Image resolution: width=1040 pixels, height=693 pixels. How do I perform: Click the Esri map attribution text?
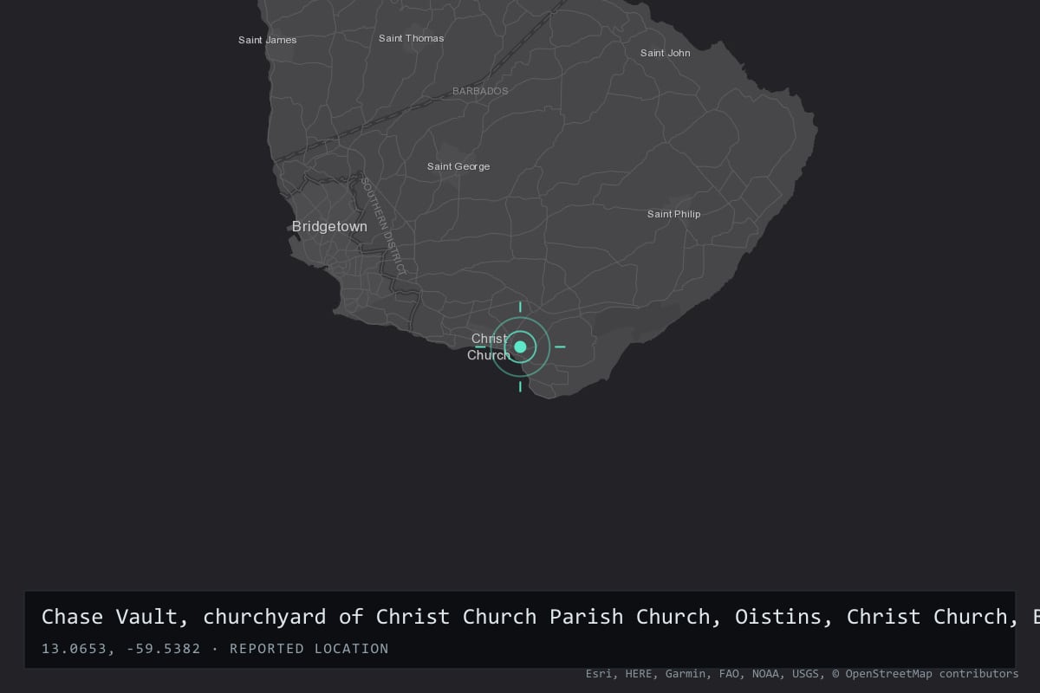coord(803,673)
